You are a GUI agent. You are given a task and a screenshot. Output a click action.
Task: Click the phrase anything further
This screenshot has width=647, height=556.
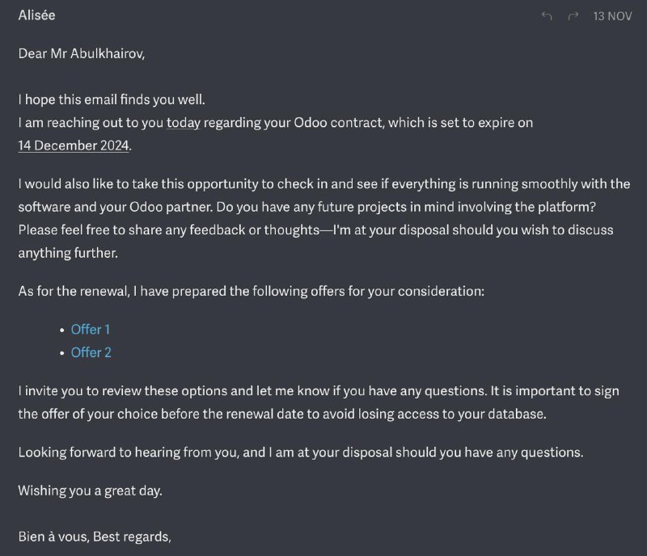(x=68, y=253)
